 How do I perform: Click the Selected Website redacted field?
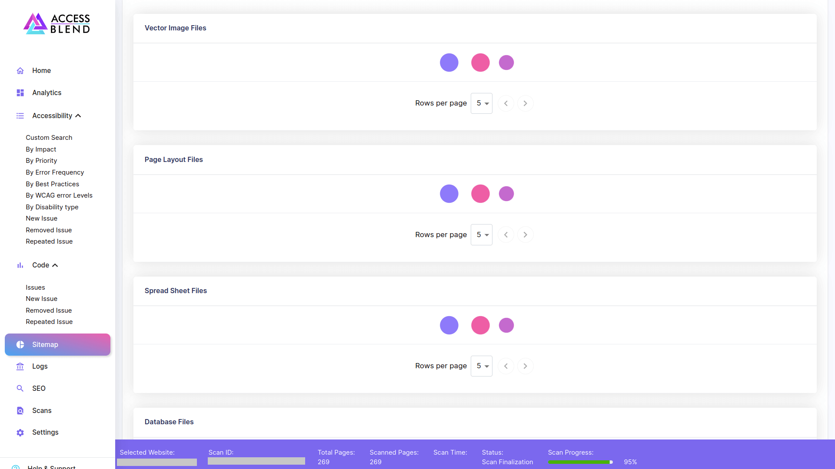(157, 462)
